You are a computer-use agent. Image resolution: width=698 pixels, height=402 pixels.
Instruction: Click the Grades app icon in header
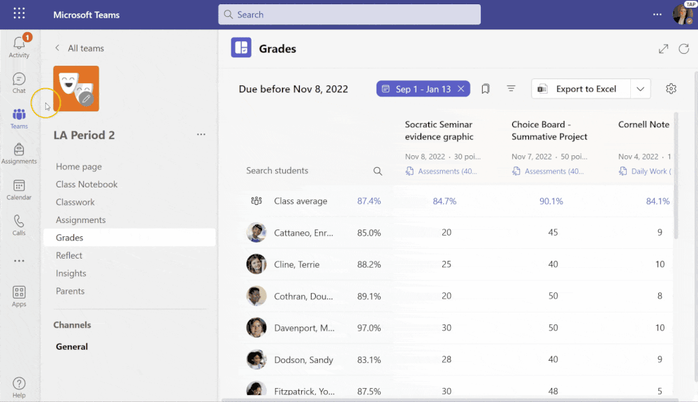[241, 48]
